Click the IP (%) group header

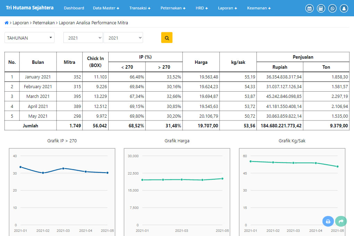point(145,57)
